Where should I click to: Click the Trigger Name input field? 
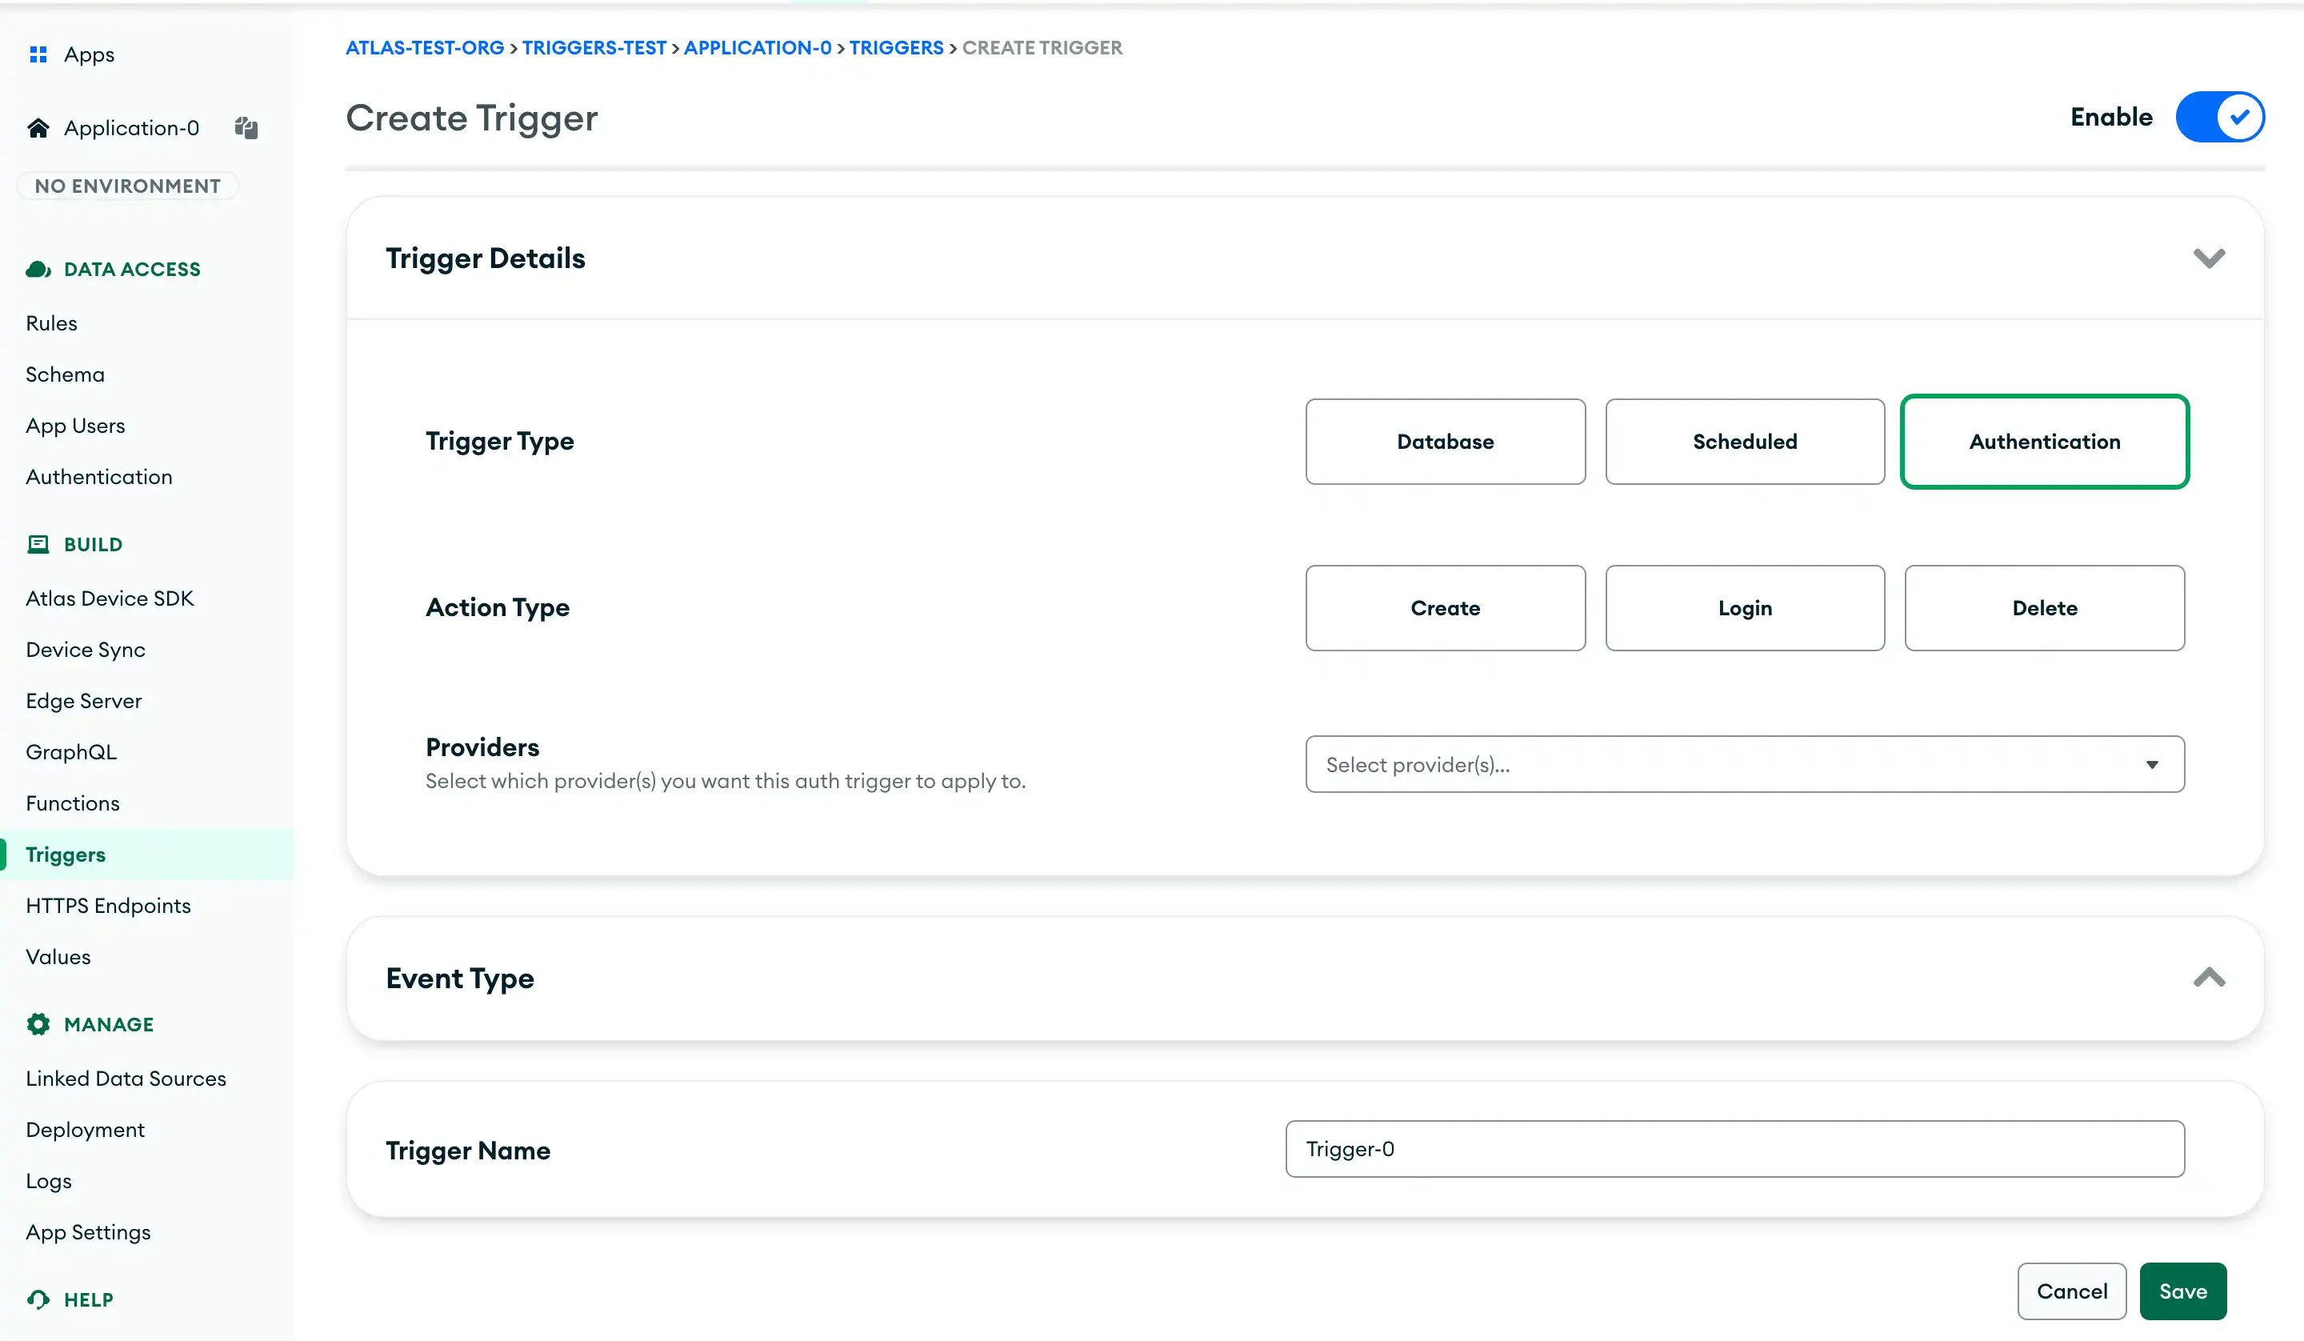click(x=1736, y=1150)
